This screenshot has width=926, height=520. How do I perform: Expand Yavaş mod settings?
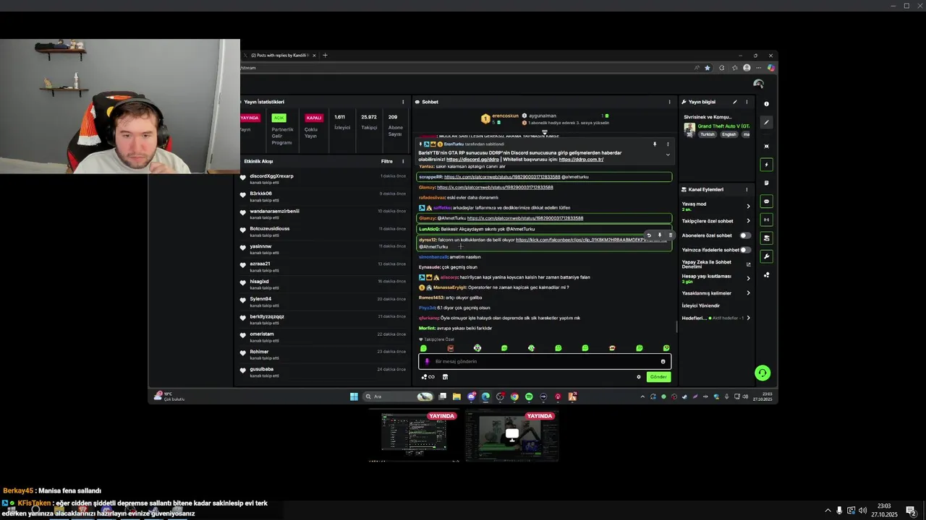click(748, 206)
